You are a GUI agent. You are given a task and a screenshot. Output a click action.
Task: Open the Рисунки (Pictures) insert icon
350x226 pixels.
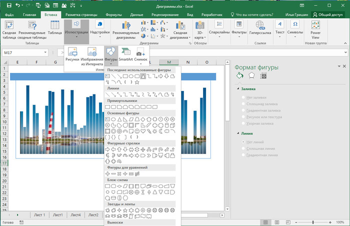72,51
